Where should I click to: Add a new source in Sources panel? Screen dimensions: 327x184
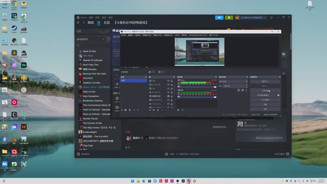(x=150, y=110)
